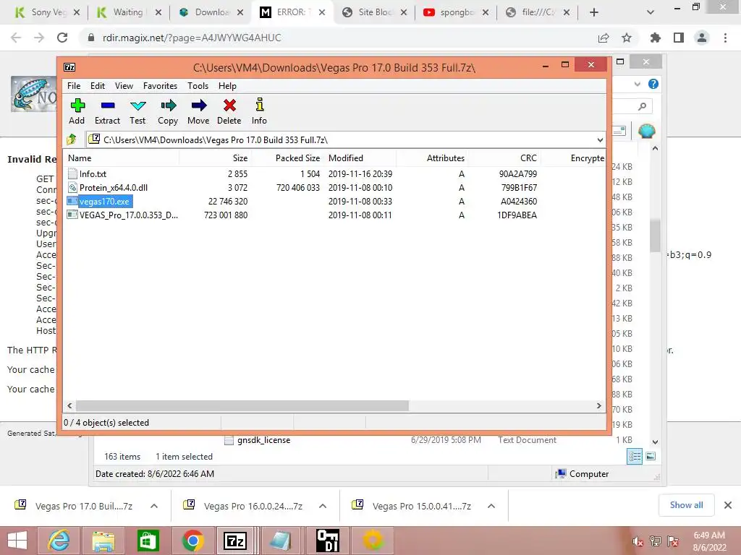This screenshot has height=555, width=741.
Task: Open File Explorer from taskbar
Action: pyautogui.click(x=103, y=541)
